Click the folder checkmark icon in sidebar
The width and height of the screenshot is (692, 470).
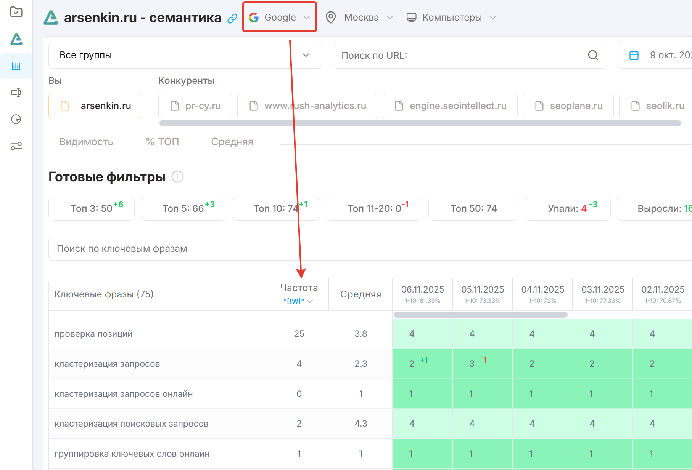tap(16, 12)
